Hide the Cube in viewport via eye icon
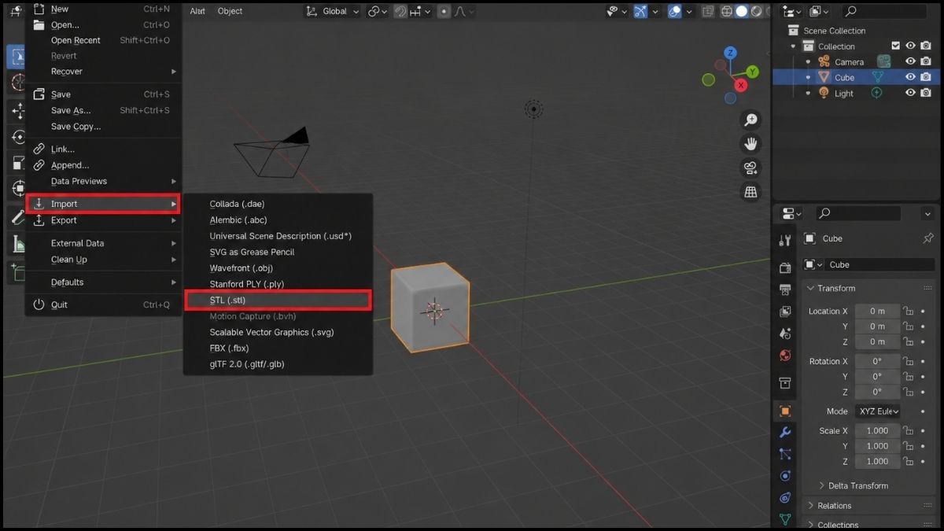Image resolution: width=944 pixels, height=531 pixels. 910,77
